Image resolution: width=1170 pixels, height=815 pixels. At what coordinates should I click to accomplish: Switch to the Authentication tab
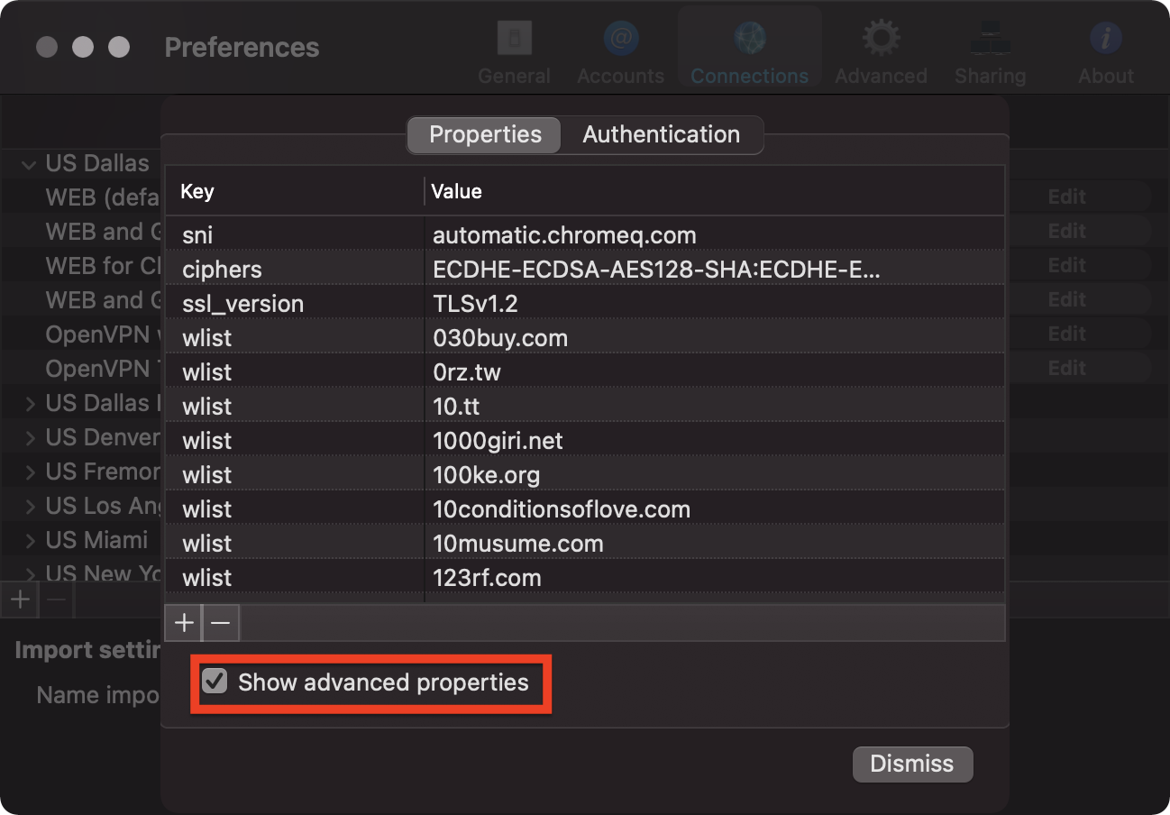661,134
